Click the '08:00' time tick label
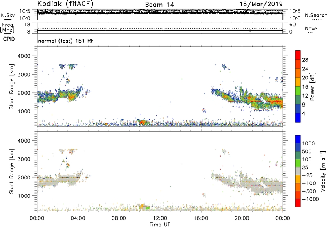Screen dimensions: 327x227 (x=119, y=218)
